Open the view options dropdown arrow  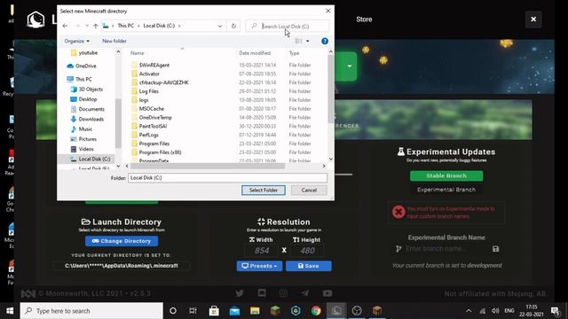[308, 42]
